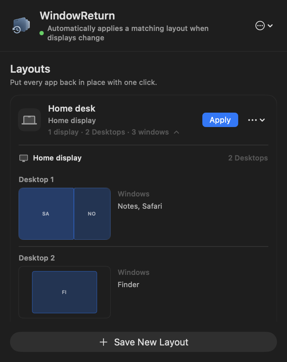Click the 'Desktop 1' heading

(36, 180)
